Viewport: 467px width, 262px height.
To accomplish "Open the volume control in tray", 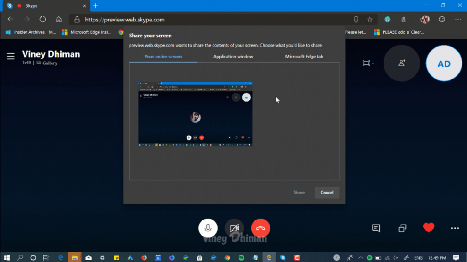I will 396,257.
